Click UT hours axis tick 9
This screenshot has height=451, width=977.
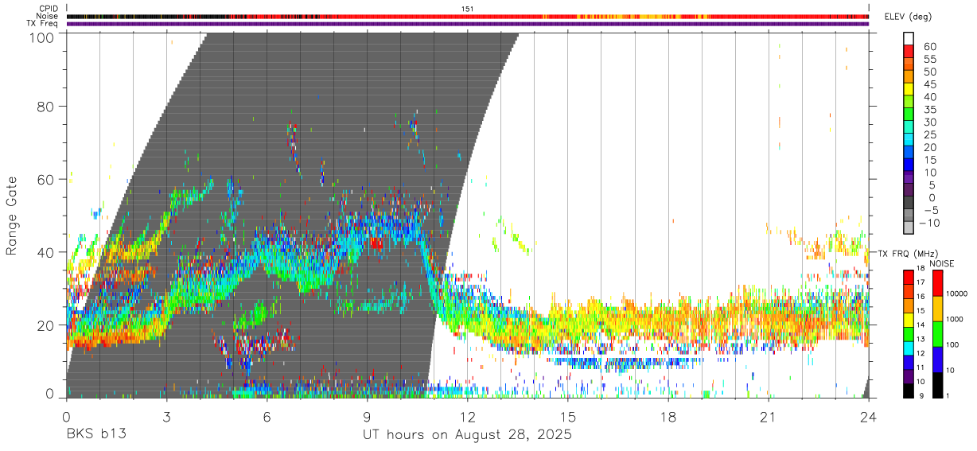point(368,416)
